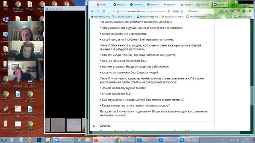The image size is (255, 143).
Task: Open Блог репетитора bookmark
Action: (148, 17)
